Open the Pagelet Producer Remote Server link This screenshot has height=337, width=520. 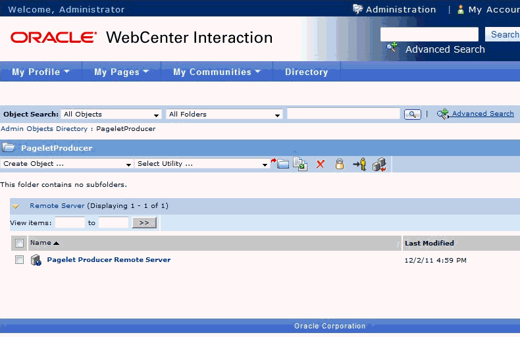pyautogui.click(x=109, y=260)
